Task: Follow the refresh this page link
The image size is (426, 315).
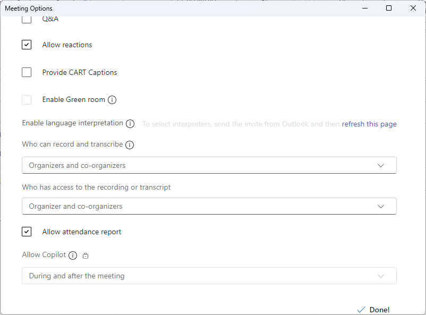Action: [369, 124]
